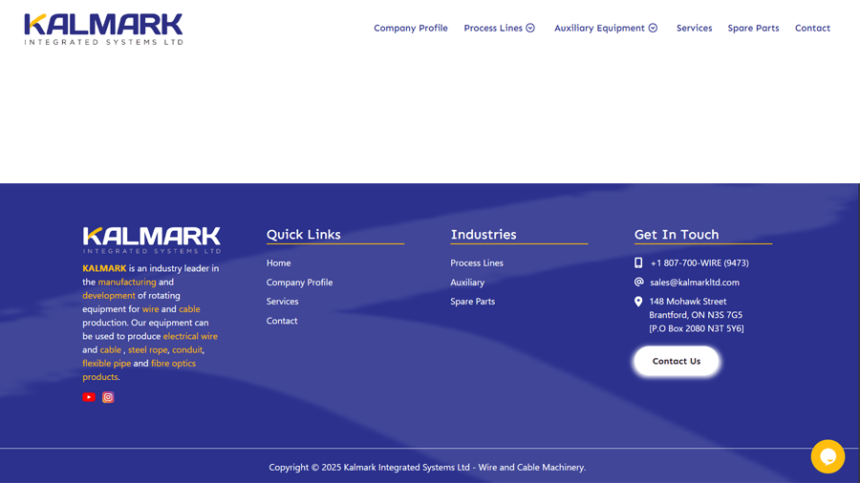The height and width of the screenshot is (483, 860).
Task: Open Contact in the top navigation
Action: click(812, 29)
